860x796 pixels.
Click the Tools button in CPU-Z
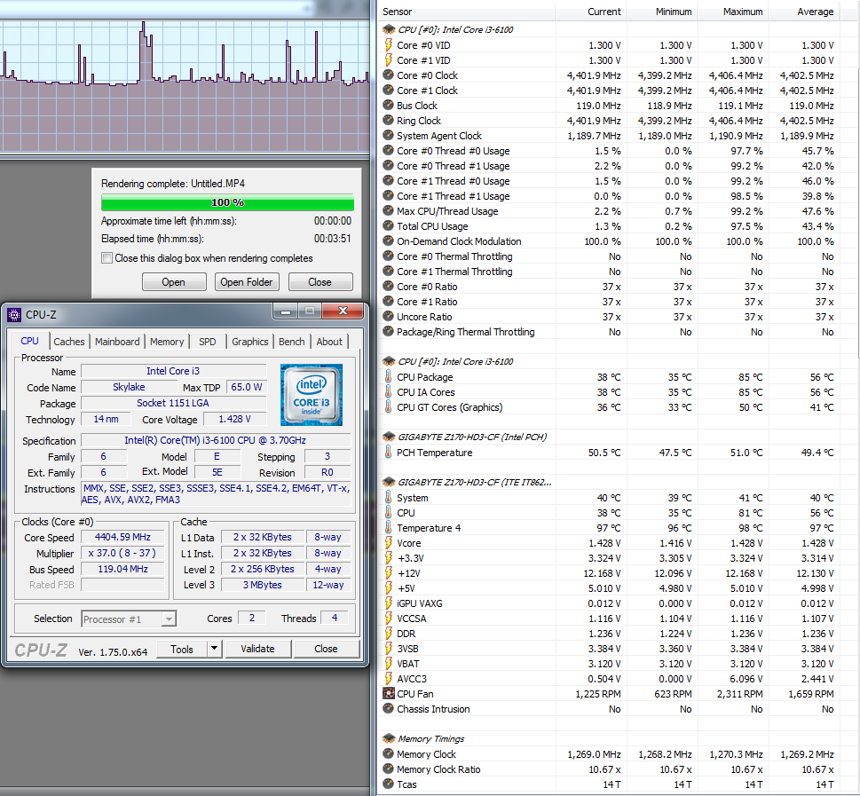coord(182,649)
